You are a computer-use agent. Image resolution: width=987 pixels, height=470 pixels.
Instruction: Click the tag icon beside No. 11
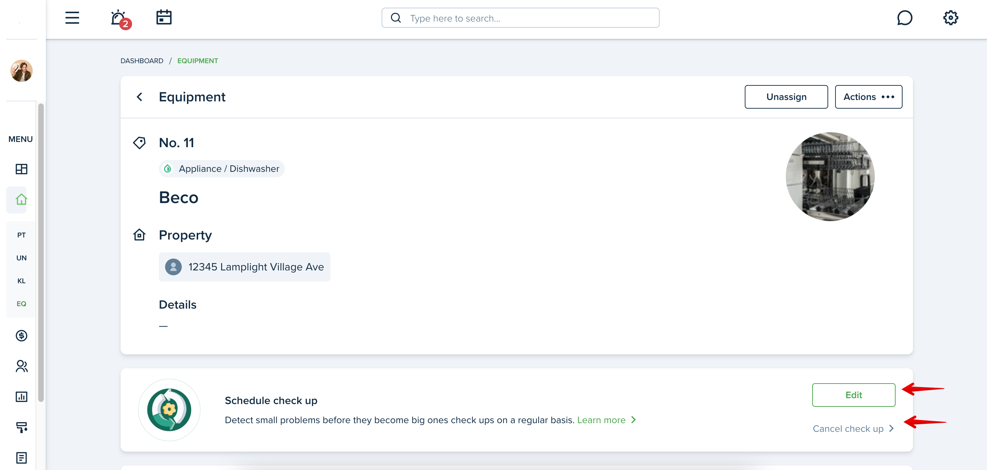[x=139, y=143]
